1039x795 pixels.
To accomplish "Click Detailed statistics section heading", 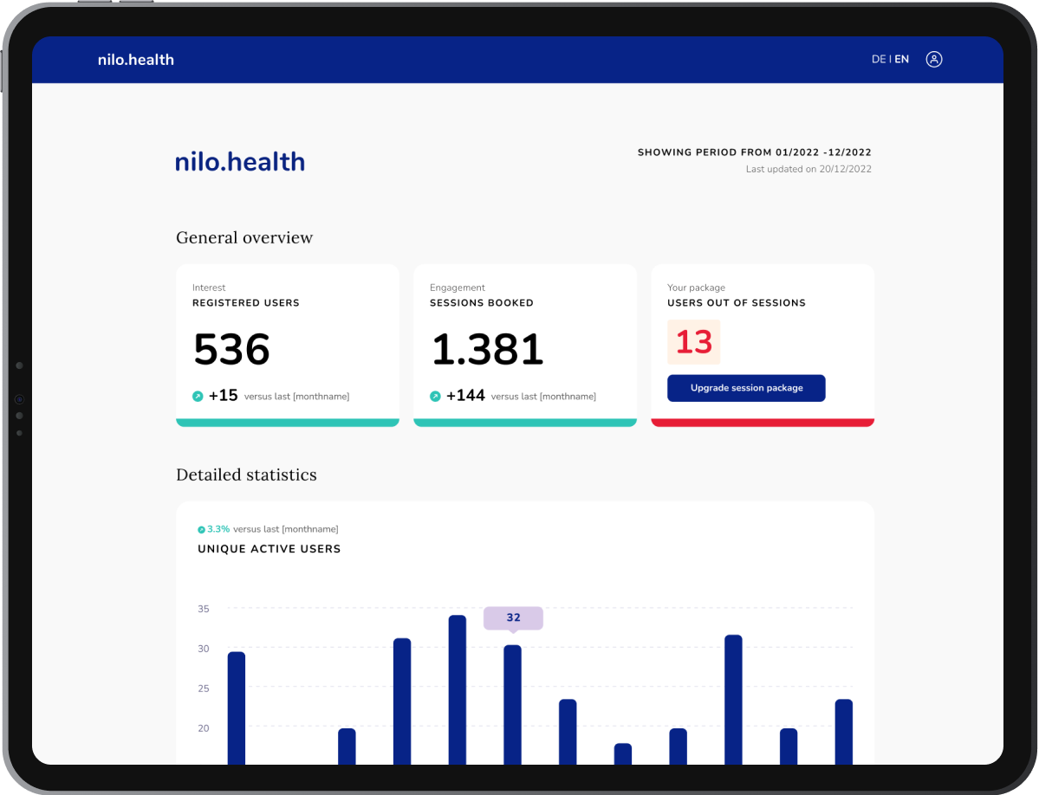I will pos(246,475).
